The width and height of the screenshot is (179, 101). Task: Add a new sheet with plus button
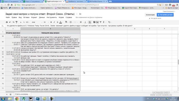(7, 94)
